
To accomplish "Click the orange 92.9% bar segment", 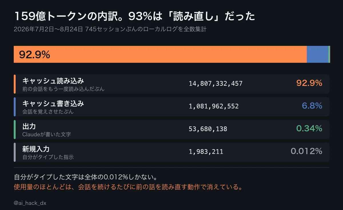I will tap(160, 54).
